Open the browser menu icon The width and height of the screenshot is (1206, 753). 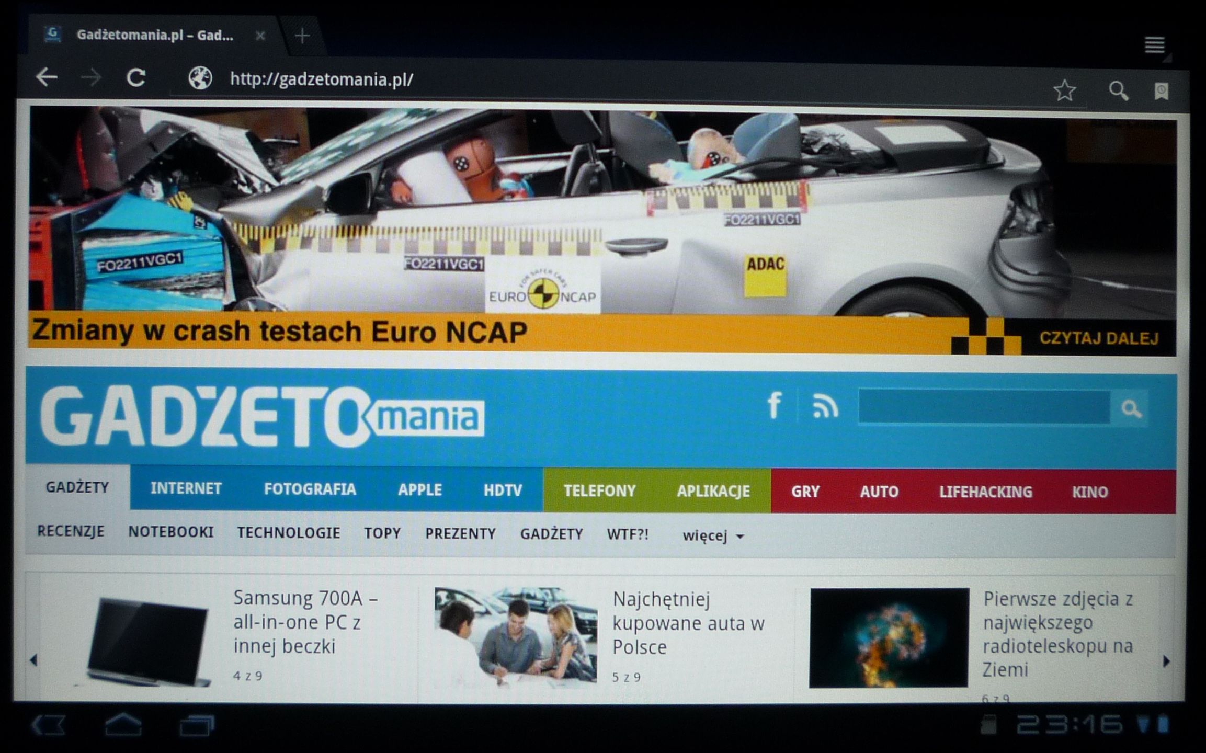pyautogui.click(x=1154, y=45)
